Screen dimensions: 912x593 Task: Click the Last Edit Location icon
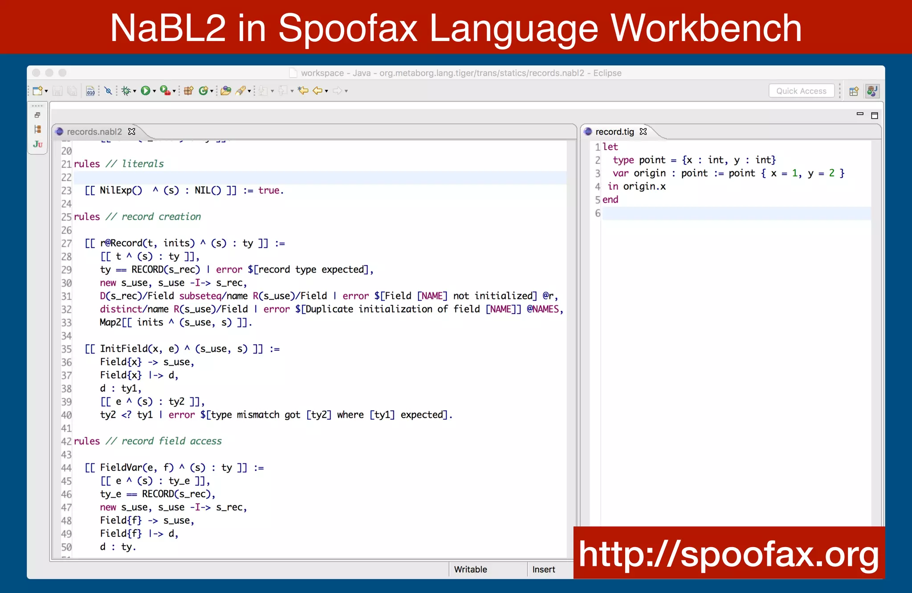(x=303, y=91)
